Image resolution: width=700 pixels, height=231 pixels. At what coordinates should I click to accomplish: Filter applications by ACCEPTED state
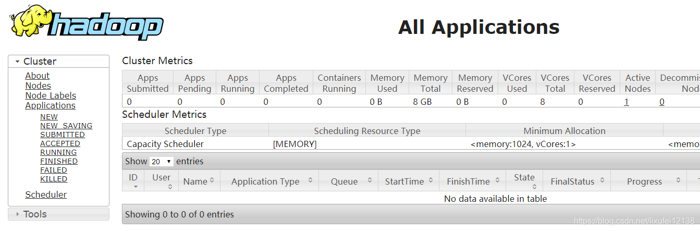(60, 143)
